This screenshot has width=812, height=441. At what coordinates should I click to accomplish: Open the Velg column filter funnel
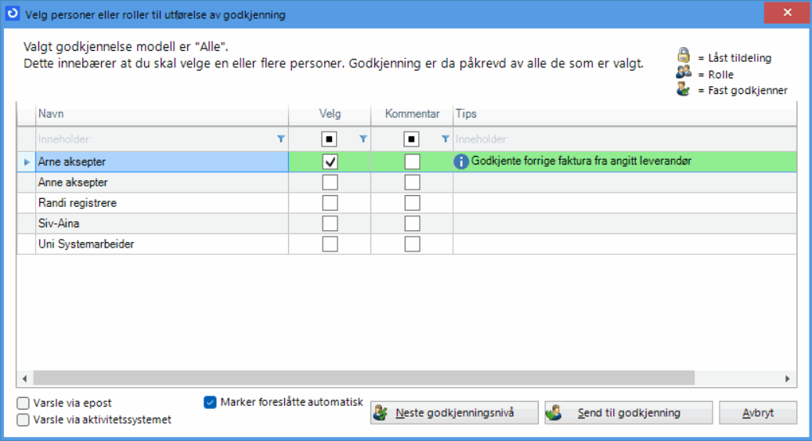363,139
